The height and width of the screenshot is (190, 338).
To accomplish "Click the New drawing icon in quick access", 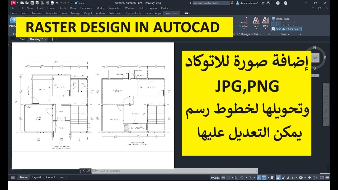I will click(22, 3).
